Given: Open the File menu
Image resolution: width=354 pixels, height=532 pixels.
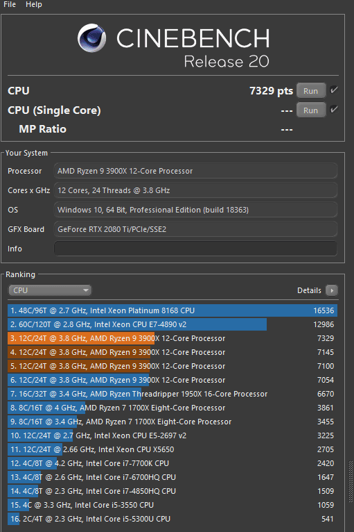Looking at the screenshot, I should pyautogui.click(x=10, y=4).
